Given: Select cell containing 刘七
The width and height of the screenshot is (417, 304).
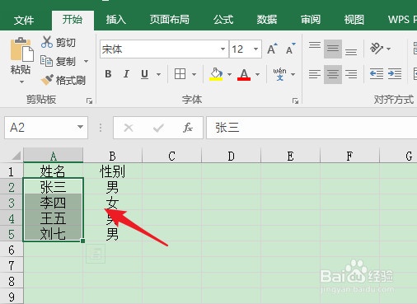Looking at the screenshot, I should (54, 234).
